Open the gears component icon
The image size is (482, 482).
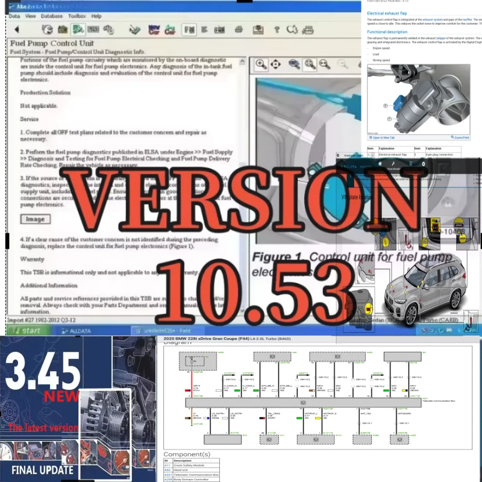108,30
